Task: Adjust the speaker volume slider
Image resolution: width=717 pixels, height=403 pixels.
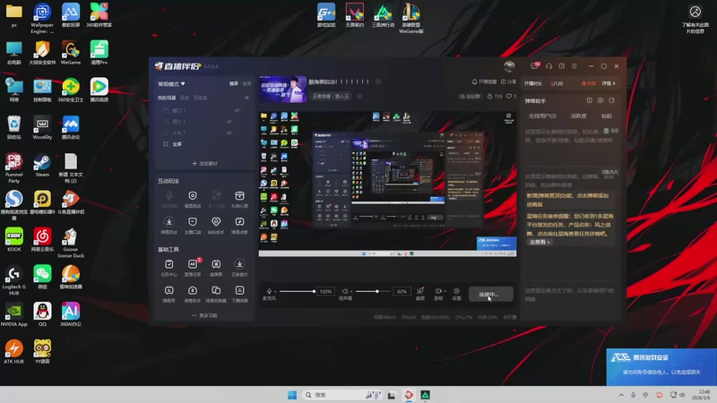Action: coord(373,291)
